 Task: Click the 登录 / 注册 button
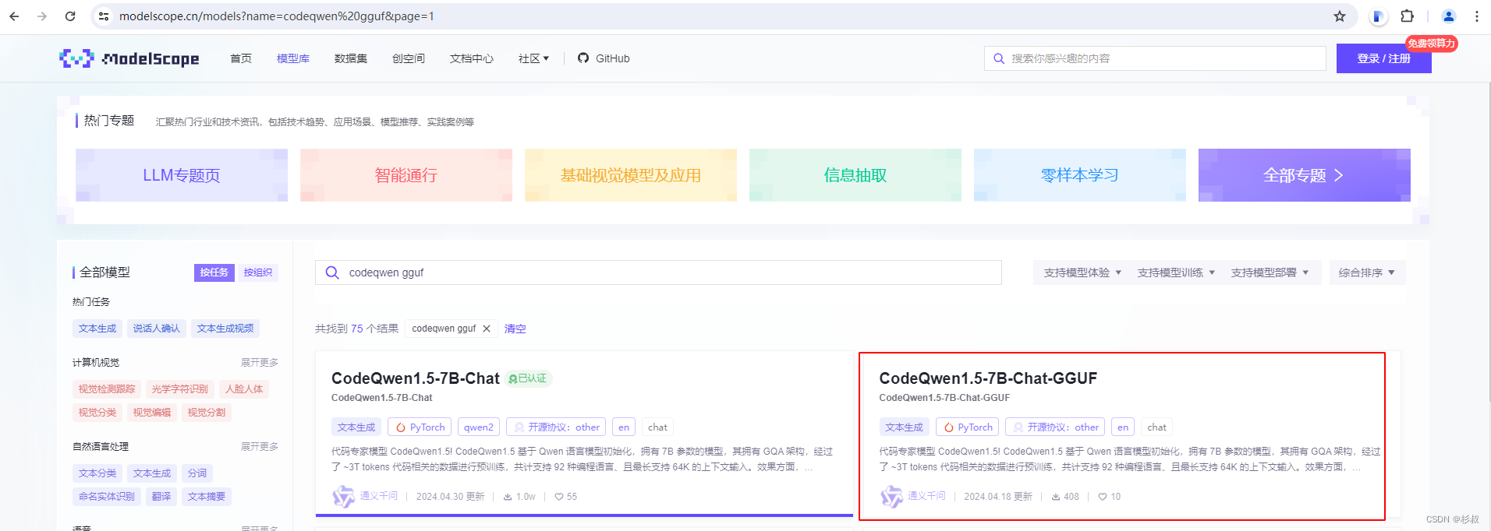[1384, 58]
